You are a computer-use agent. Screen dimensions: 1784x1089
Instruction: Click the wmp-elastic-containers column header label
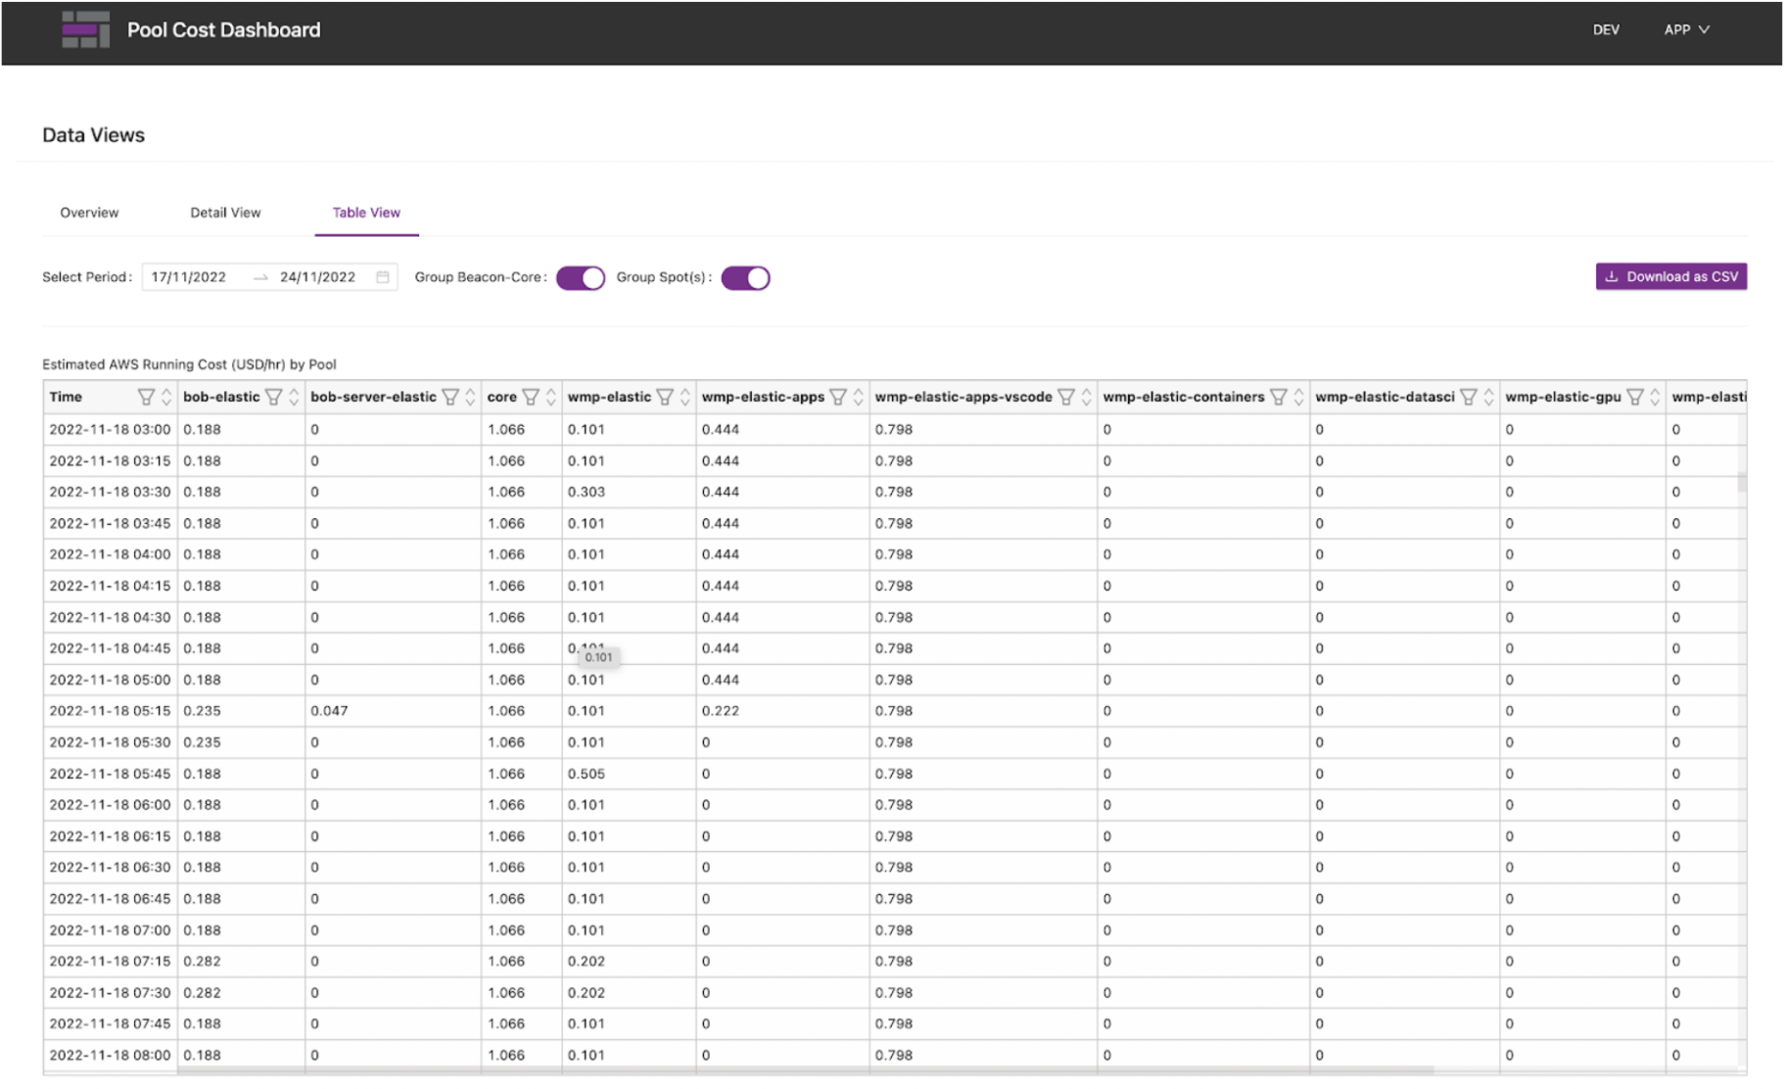point(1184,397)
